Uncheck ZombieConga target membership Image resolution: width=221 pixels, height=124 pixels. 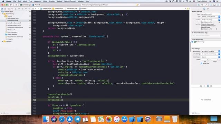point(192,42)
